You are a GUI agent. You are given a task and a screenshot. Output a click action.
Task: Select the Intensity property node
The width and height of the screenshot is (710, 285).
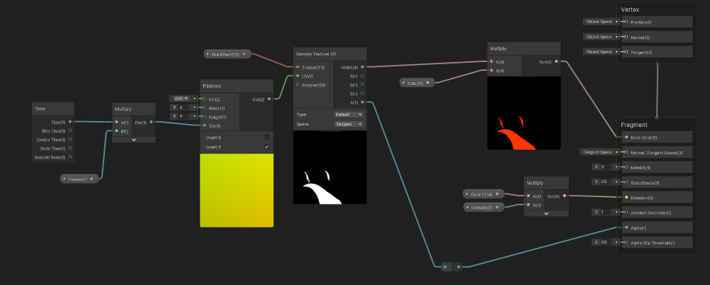484,207
